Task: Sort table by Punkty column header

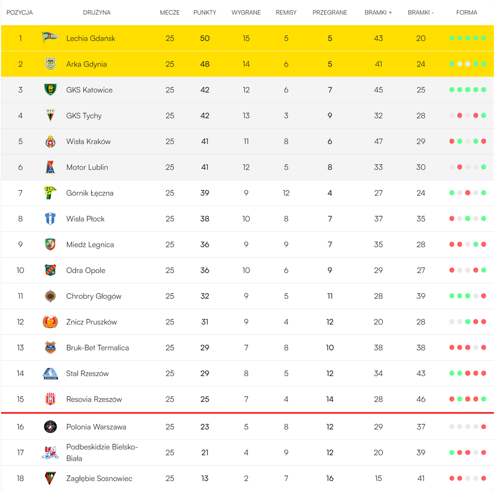Action: [205, 13]
